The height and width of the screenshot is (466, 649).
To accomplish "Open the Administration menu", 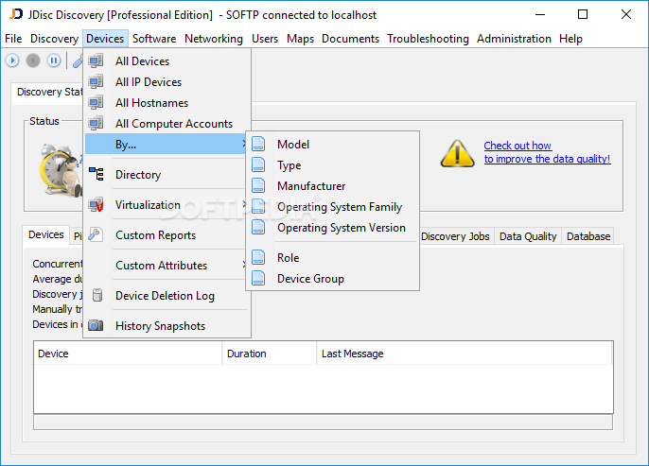I will point(514,39).
